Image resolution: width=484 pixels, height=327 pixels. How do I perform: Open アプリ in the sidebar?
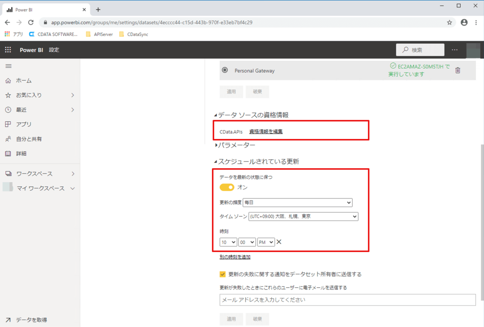pyautogui.click(x=24, y=124)
